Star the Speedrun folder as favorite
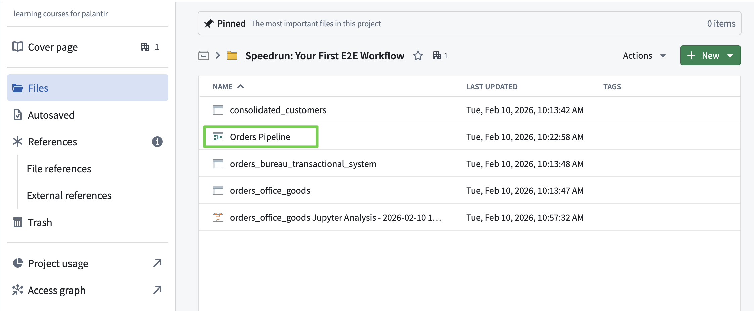This screenshot has width=754, height=311. pos(418,56)
